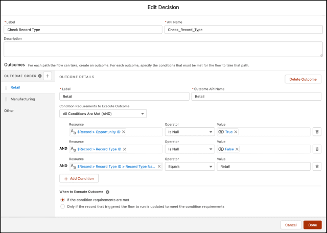Viewport: 327px width, 233px height.
Task: Remove the False value pill
Action: (x=238, y=149)
